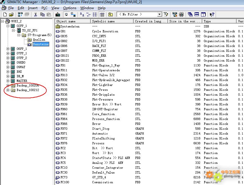This screenshot has height=185, width=244.
Task: Open the Insert menu
Action: (x=33, y=8)
